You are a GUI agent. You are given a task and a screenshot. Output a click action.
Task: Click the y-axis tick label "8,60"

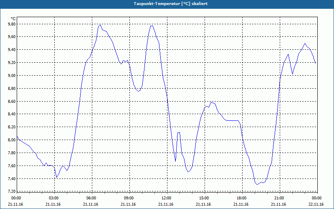pos(12,101)
